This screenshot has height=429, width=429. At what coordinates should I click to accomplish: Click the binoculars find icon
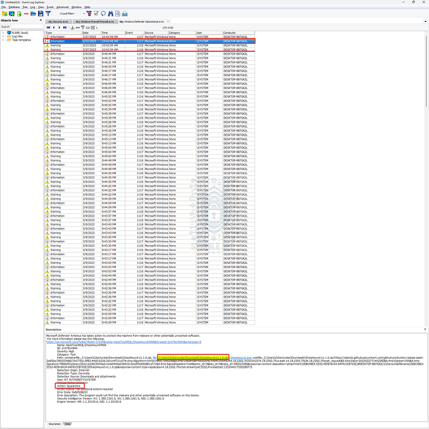[x=110, y=14]
